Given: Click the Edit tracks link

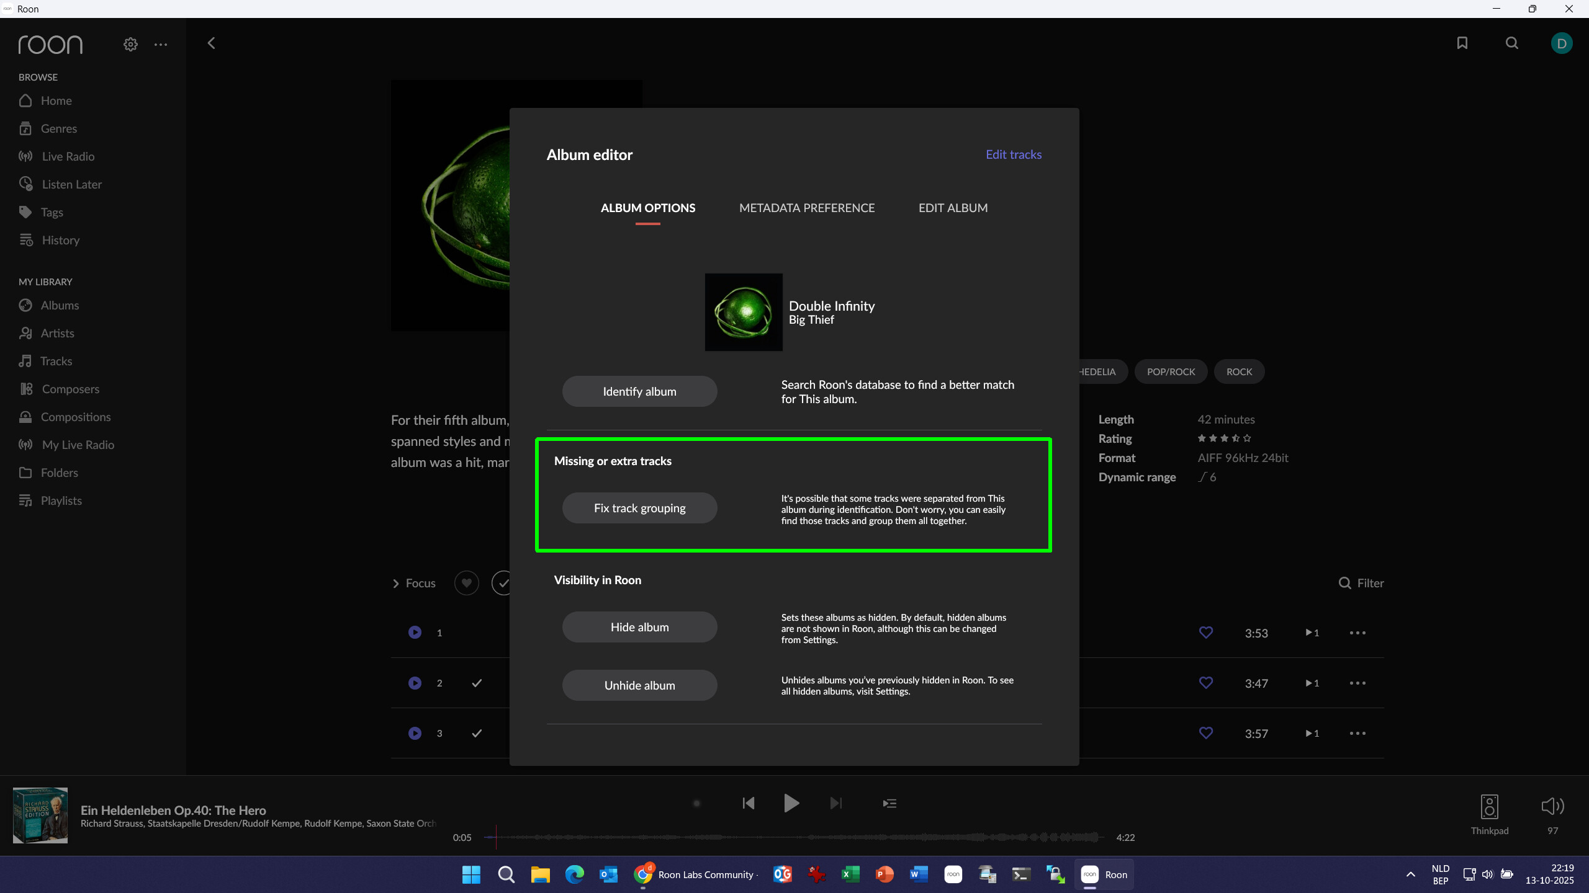Looking at the screenshot, I should click(x=1013, y=154).
